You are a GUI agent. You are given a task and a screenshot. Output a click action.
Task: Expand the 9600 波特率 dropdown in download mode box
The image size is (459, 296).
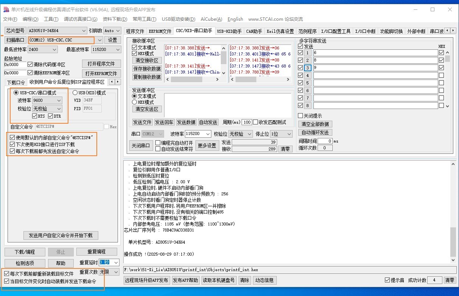tap(59, 100)
